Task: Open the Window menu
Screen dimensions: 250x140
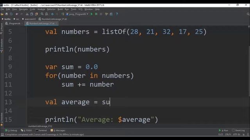Action: point(89,9)
